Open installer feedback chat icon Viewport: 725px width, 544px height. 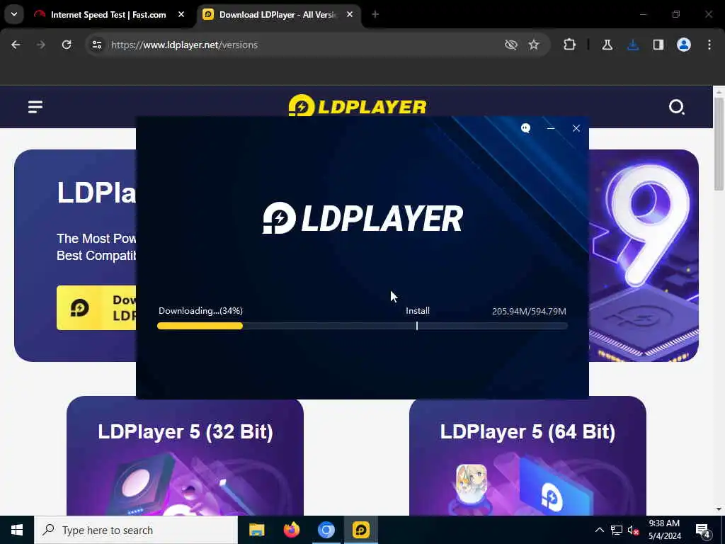click(525, 128)
